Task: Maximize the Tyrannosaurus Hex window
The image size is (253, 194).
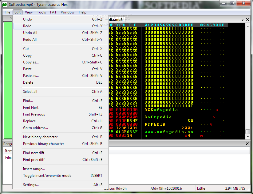Action: coord(232,3)
